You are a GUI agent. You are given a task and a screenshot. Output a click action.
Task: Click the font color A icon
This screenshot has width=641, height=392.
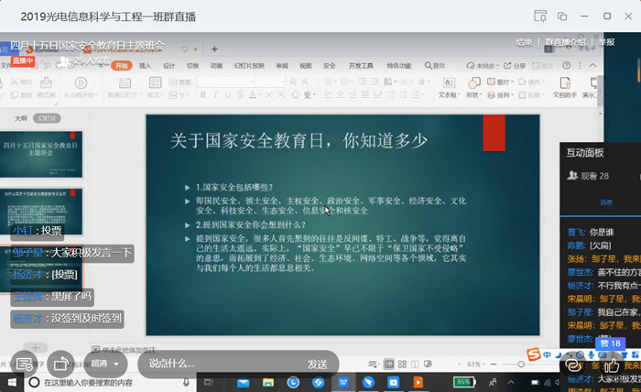tap(253, 95)
